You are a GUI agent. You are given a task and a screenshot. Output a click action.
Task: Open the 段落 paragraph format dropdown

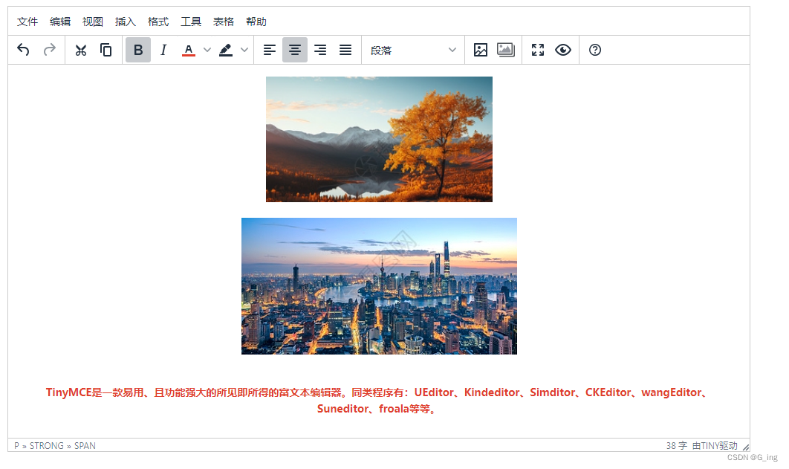(412, 50)
